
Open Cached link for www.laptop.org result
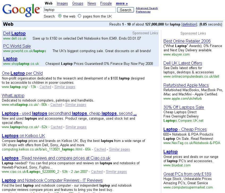(x=45, y=87)
